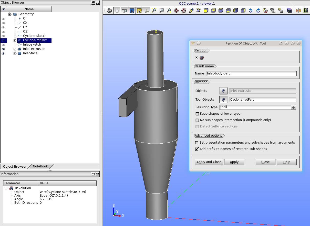
Task: Activate the Global Panning tool
Action: pos(184,11)
